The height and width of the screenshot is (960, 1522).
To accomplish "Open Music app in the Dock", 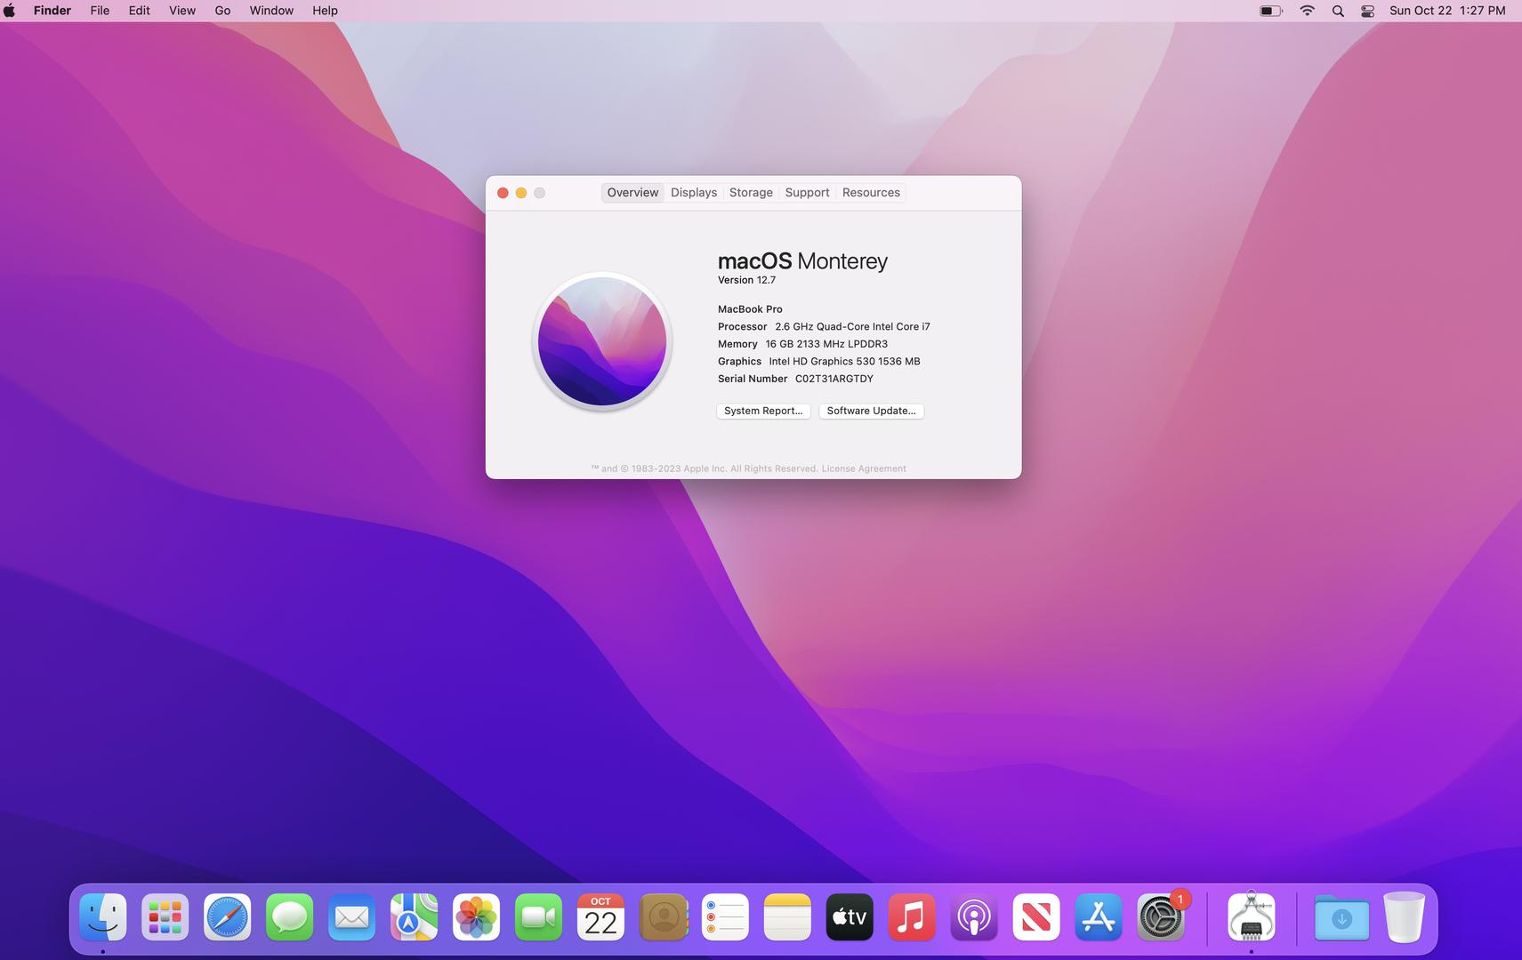I will (913, 917).
